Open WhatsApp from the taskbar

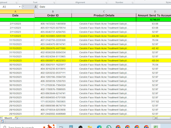109,127
